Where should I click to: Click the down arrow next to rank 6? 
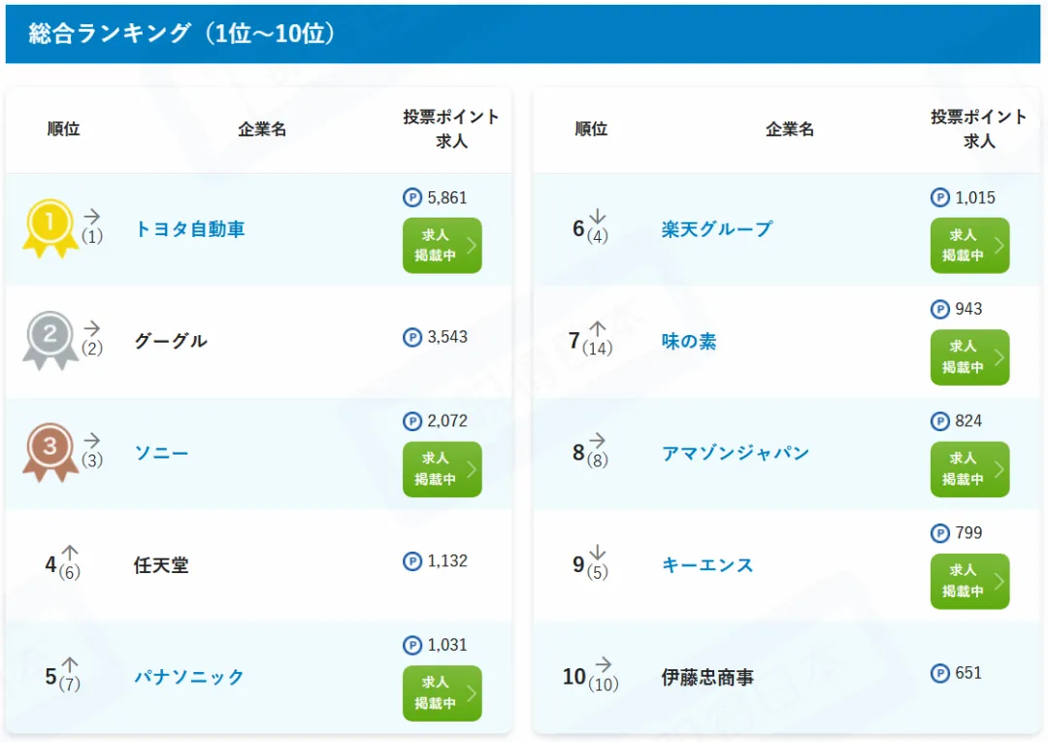(598, 217)
